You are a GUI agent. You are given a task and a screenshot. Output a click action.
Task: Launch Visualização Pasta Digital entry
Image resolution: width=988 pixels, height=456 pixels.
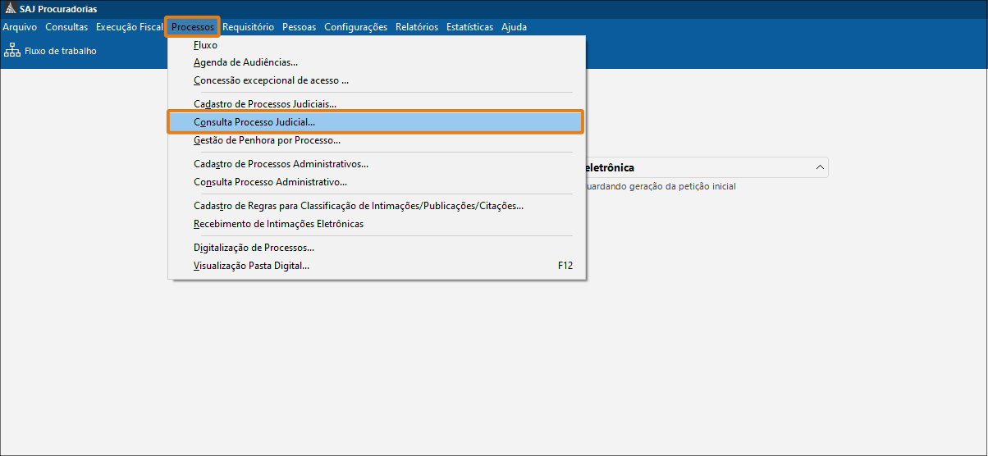[x=251, y=266]
